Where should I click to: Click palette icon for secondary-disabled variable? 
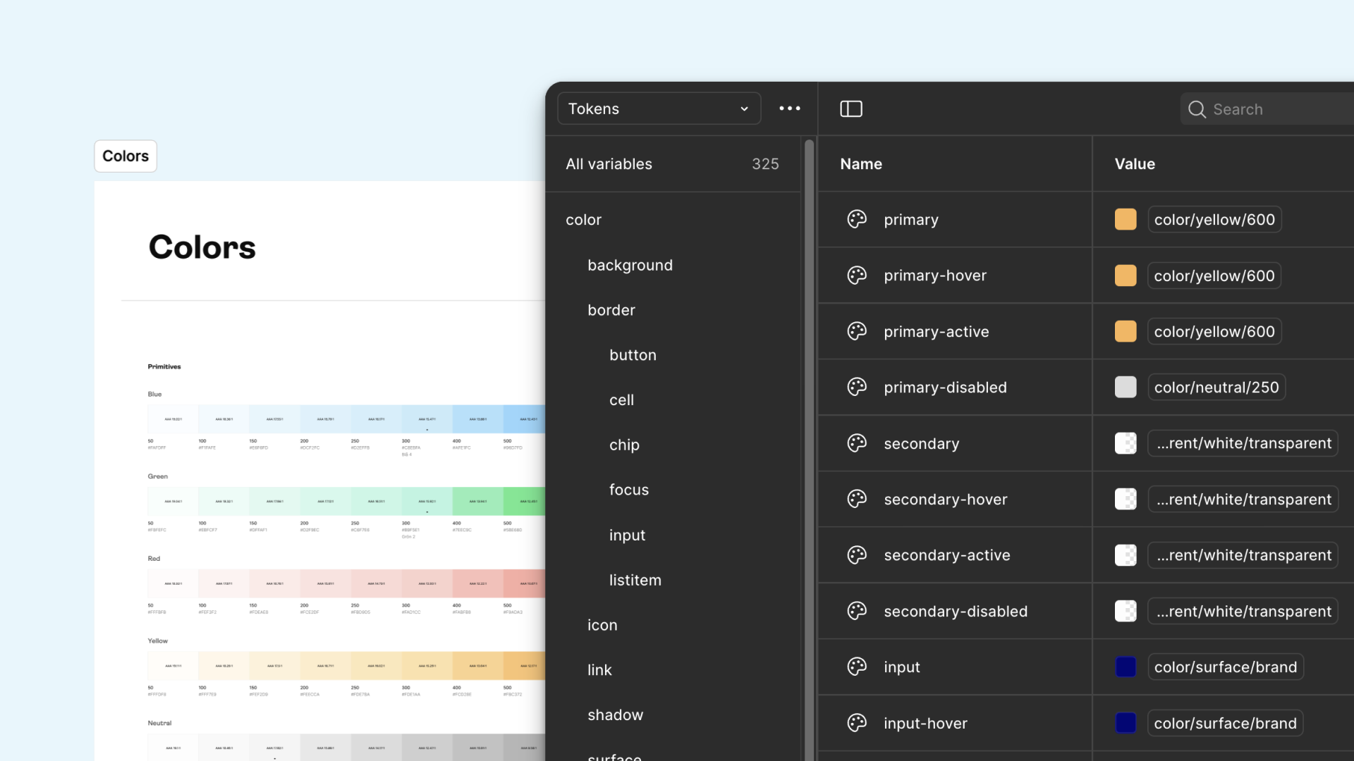[857, 611]
